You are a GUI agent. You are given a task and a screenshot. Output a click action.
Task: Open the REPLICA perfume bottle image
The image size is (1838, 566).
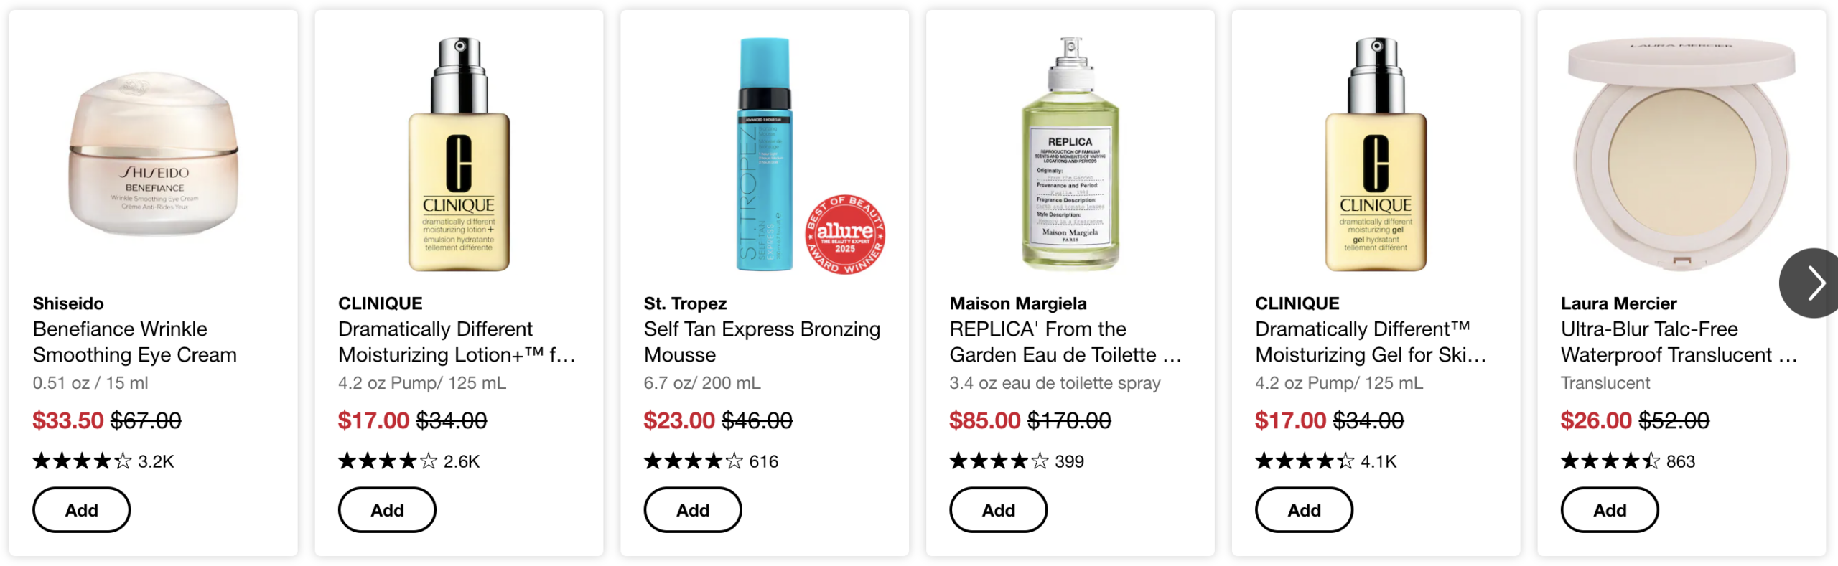point(1070,154)
